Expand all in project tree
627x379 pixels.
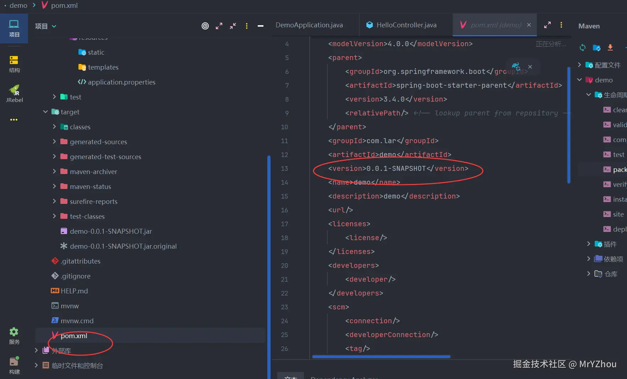[x=219, y=26]
